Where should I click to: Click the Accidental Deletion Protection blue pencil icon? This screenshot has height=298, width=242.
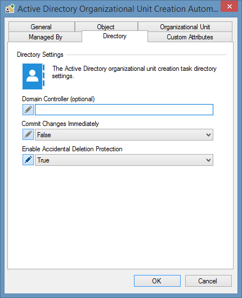pos(28,160)
